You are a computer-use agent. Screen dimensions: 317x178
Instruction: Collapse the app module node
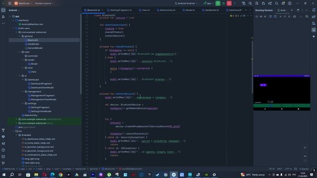(x=10, y=16)
